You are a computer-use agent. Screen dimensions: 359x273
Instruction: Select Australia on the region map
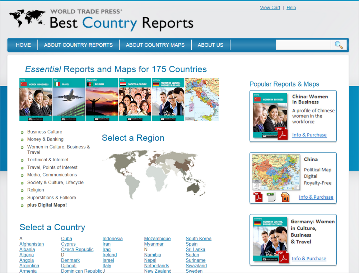click(193, 189)
